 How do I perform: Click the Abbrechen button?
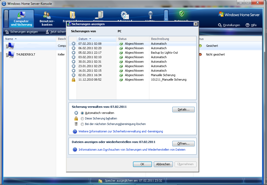[163, 164]
